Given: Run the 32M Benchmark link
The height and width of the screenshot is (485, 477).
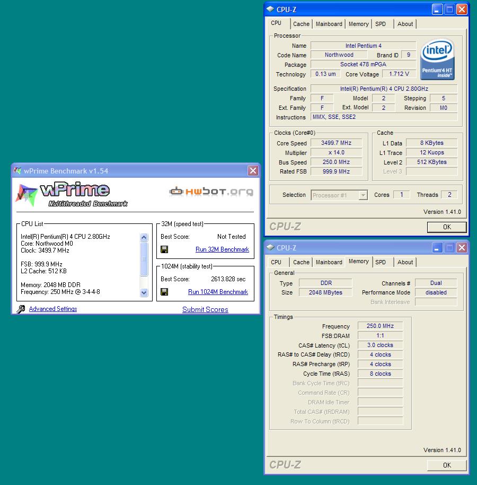Looking at the screenshot, I should (222, 249).
